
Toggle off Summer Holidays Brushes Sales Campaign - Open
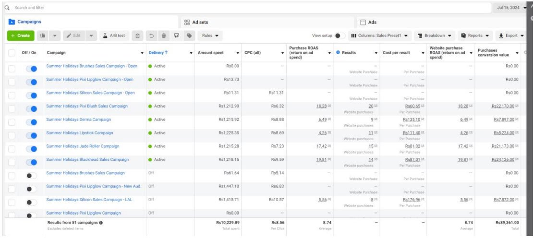[31, 69]
